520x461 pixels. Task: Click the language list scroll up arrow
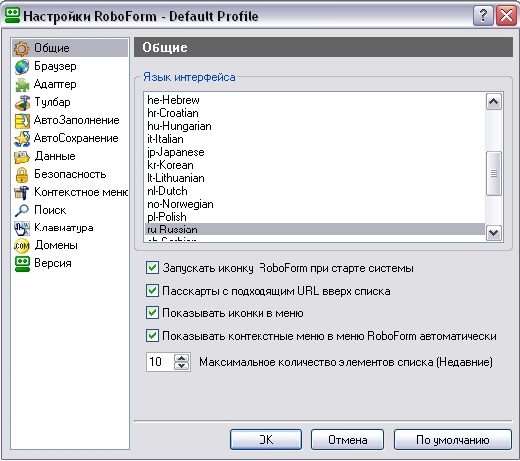494,102
